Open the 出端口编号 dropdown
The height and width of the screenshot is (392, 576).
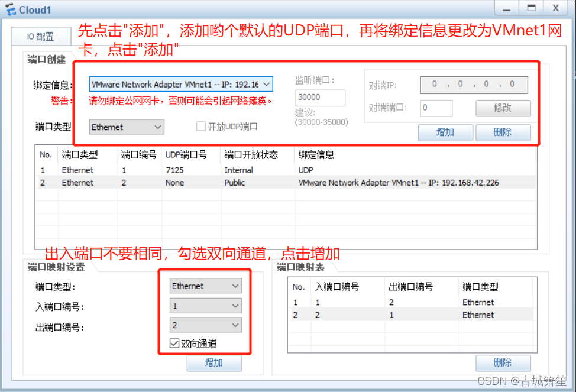coord(235,325)
